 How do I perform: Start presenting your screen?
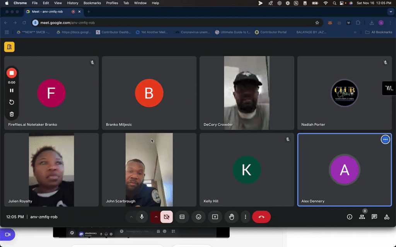(215, 217)
